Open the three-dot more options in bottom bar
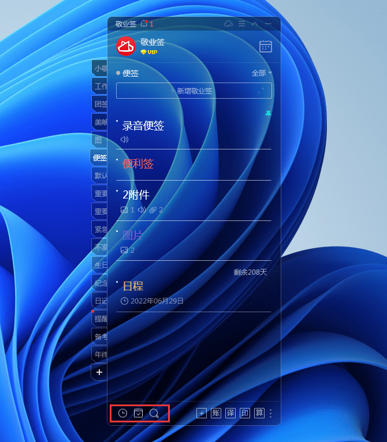 pyautogui.click(x=271, y=413)
